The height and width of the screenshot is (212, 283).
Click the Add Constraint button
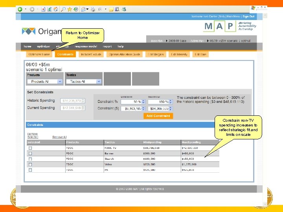158,116
